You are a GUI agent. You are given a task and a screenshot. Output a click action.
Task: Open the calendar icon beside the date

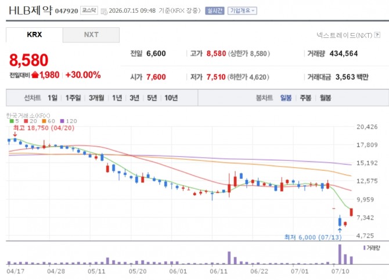click(x=104, y=11)
